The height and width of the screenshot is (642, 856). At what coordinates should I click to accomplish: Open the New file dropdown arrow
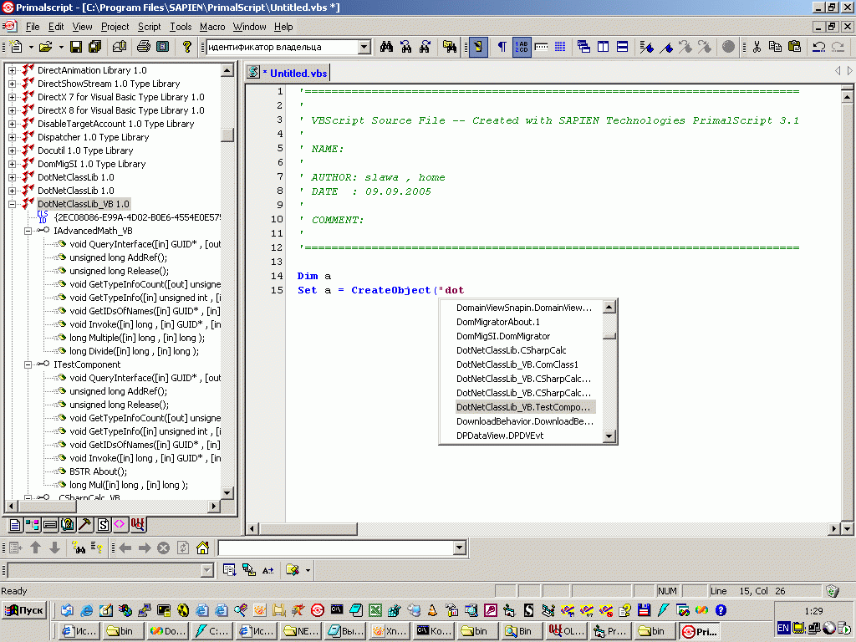click(x=31, y=47)
